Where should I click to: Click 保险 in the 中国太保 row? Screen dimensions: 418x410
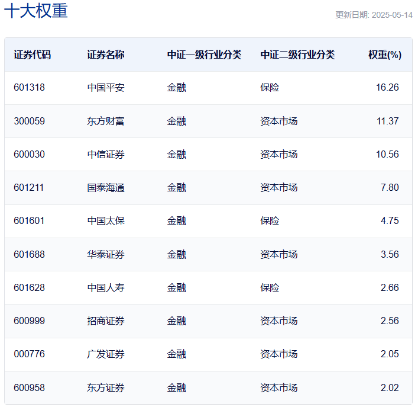(x=270, y=221)
